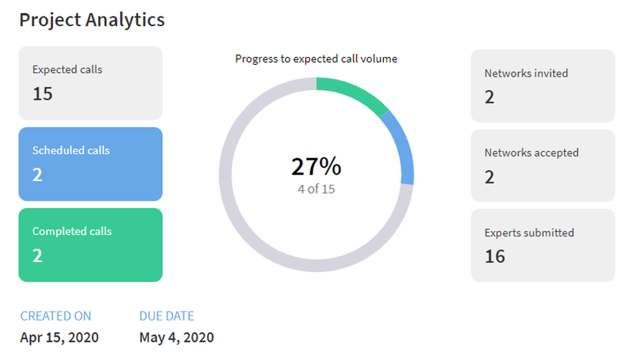Click the number 15 under Expected calls
The height and width of the screenshot is (355, 625).
click(x=42, y=94)
